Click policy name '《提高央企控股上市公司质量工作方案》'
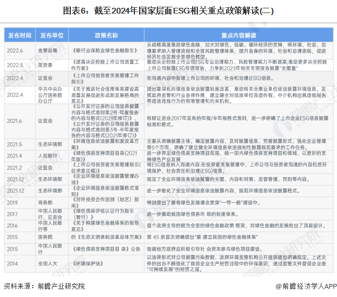 (105, 65)
